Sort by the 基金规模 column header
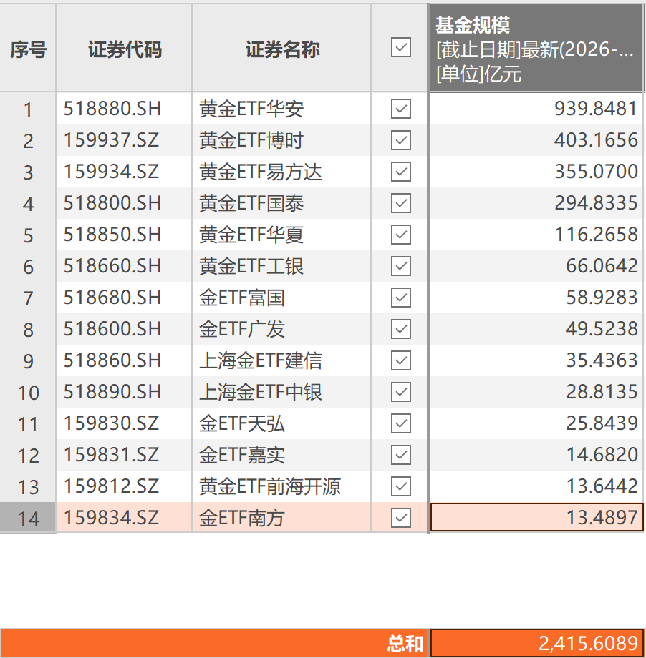This screenshot has width=646, height=658. tap(536, 48)
